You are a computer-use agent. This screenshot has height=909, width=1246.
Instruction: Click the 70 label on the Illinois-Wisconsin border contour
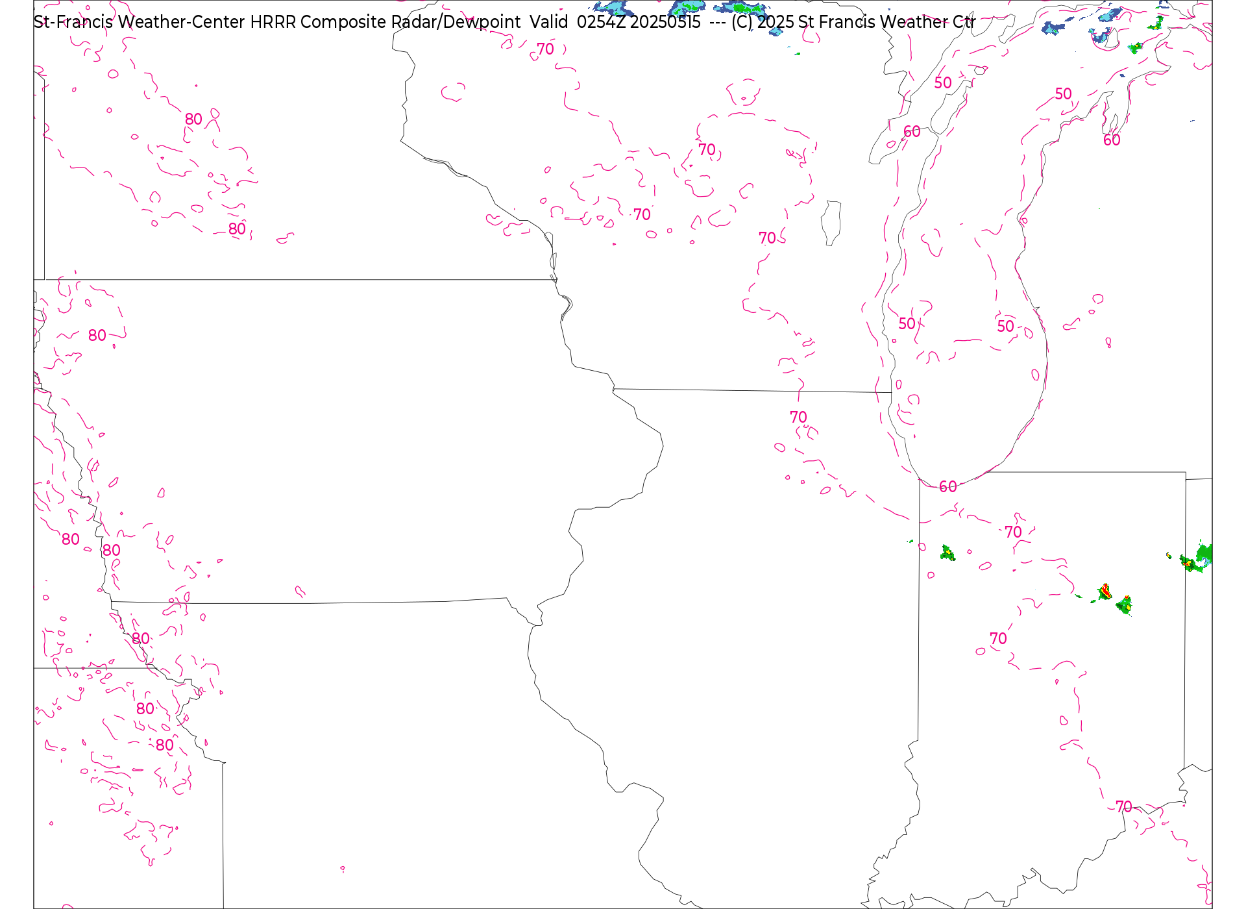[x=798, y=417]
